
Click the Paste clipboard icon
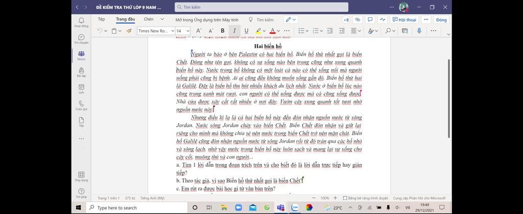click(x=114, y=31)
